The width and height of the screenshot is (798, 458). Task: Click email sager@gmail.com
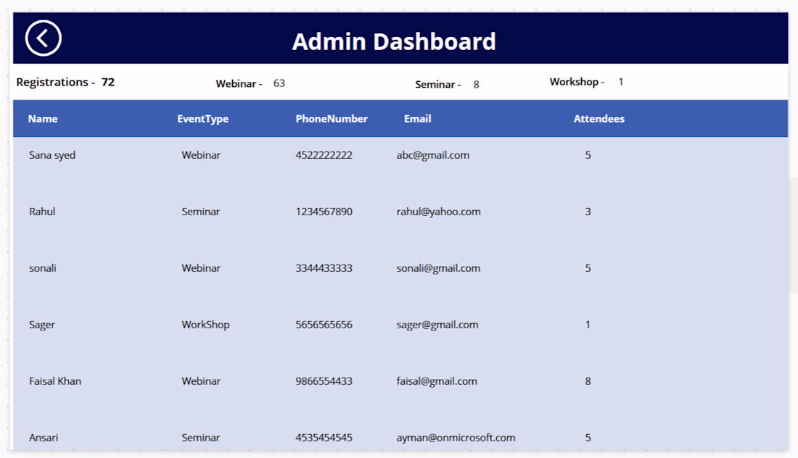437,325
